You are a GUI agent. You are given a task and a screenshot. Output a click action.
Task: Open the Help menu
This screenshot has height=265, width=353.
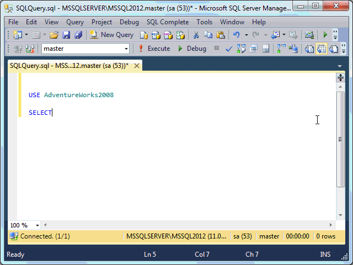click(x=259, y=22)
